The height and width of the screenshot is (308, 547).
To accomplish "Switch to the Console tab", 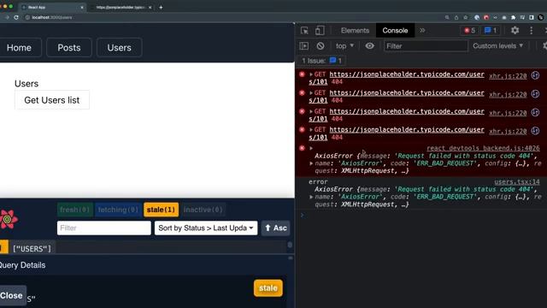I will (x=395, y=31).
